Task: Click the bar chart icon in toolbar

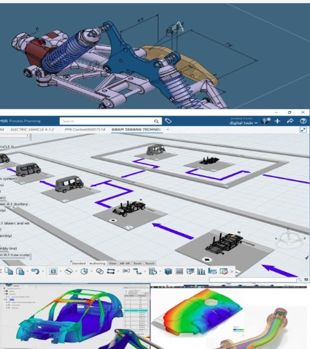Action: 201,271
